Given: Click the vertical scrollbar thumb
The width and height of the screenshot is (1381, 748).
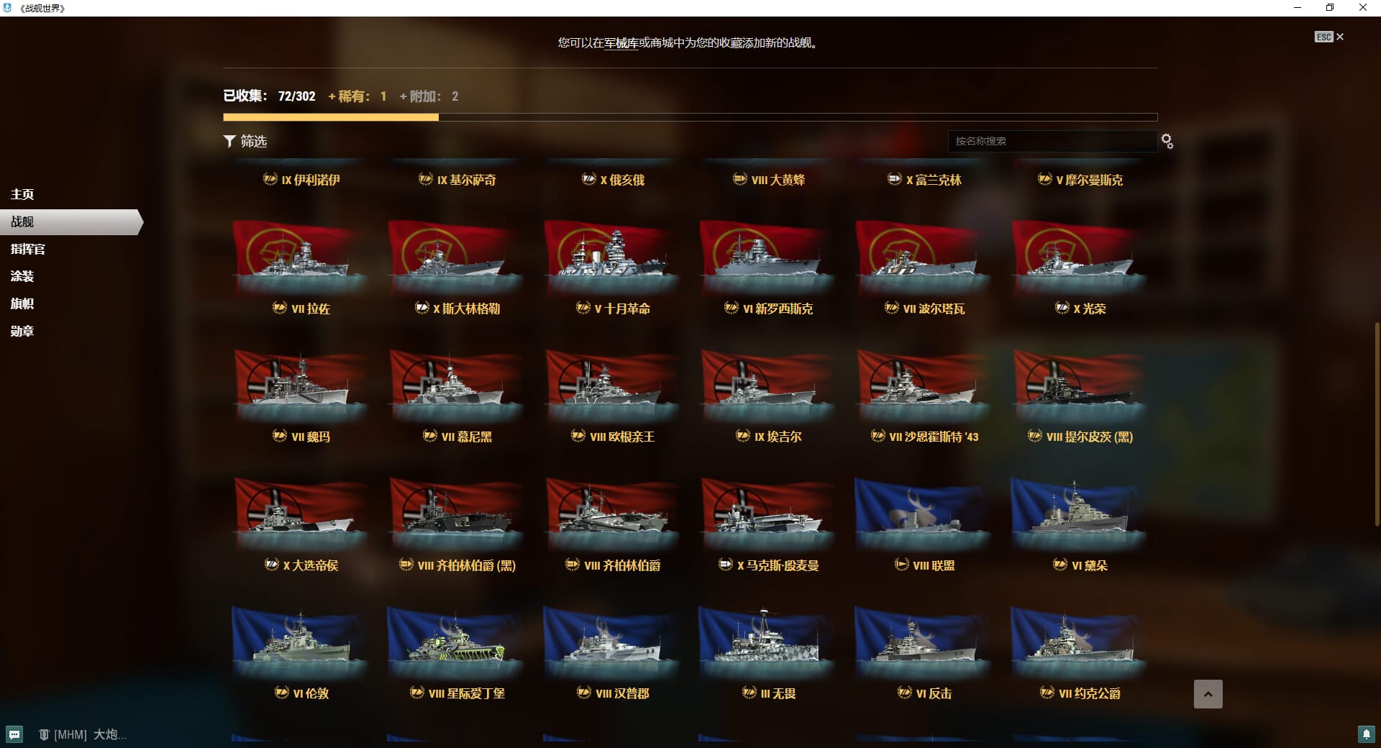Looking at the screenshot, I should pyautogui.click(x=1377, y=424).
